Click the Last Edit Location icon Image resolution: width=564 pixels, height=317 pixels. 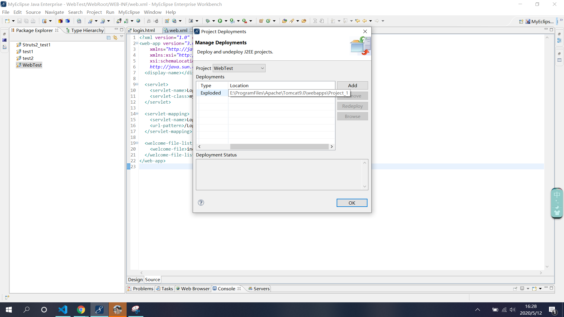tap(357, 21)
